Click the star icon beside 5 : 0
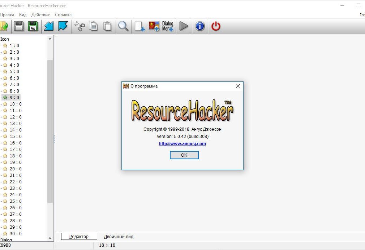This screenshot has width=365, height=250. tap(5, 72)
